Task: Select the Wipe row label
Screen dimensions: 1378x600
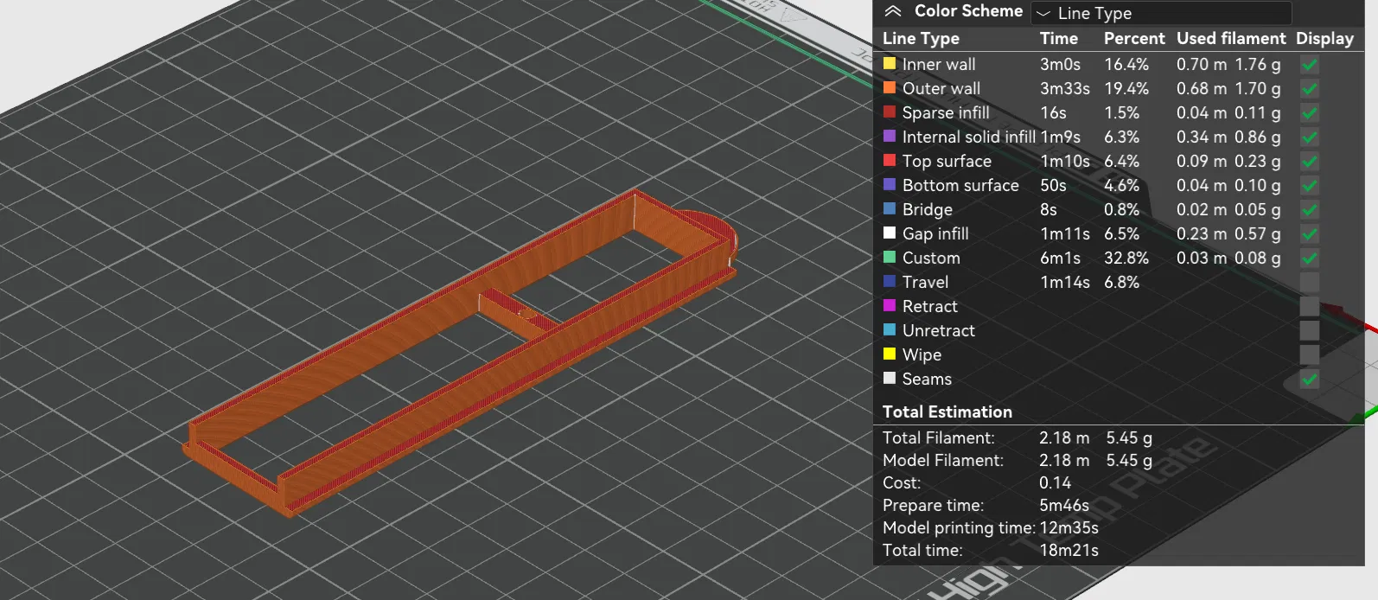Action: [922, 355]
